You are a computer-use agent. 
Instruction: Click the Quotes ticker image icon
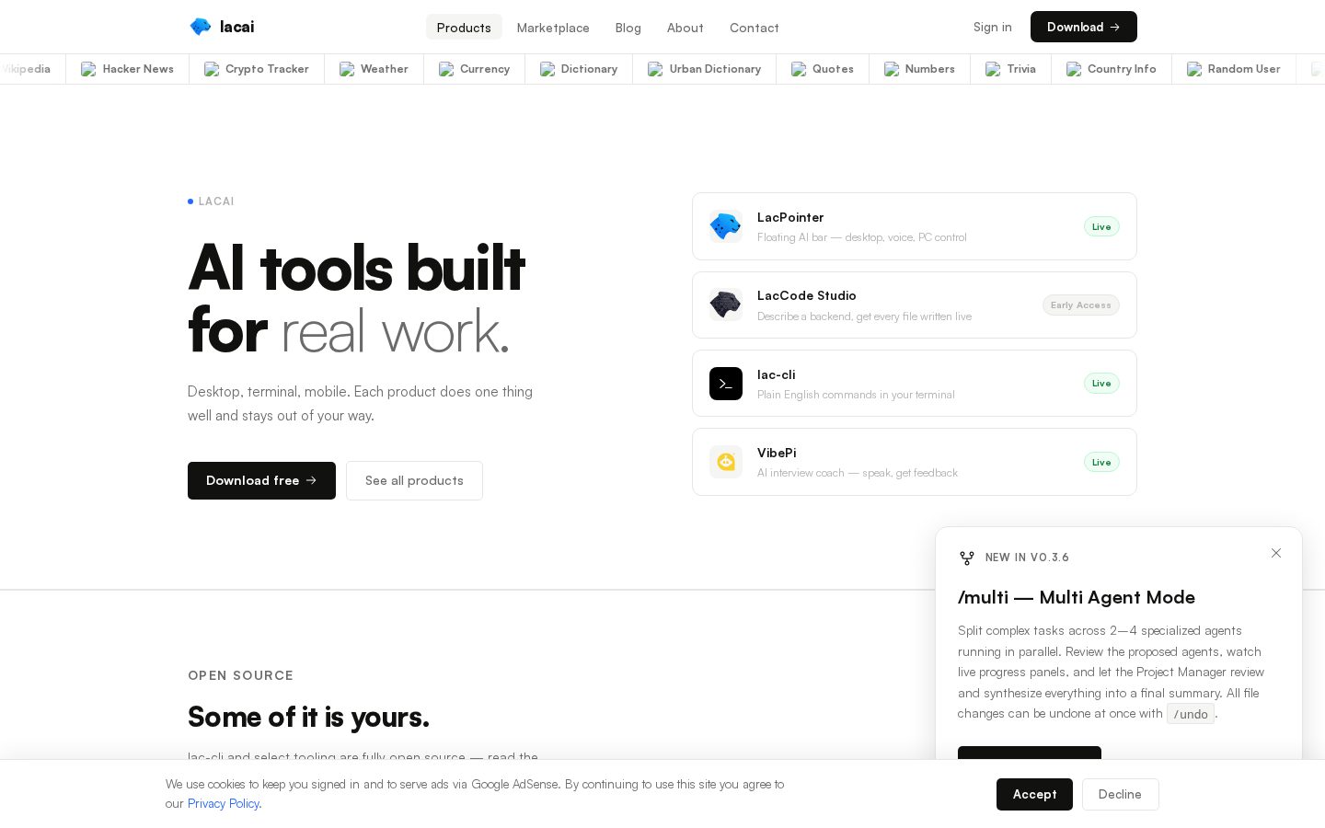pyautogui.click(x=799, y=69)
